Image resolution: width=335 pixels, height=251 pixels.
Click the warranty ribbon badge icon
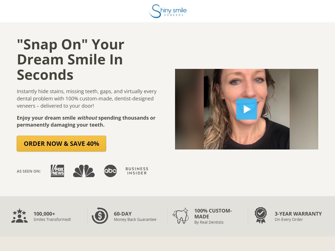pyautogui.click(x=261, y=215)
